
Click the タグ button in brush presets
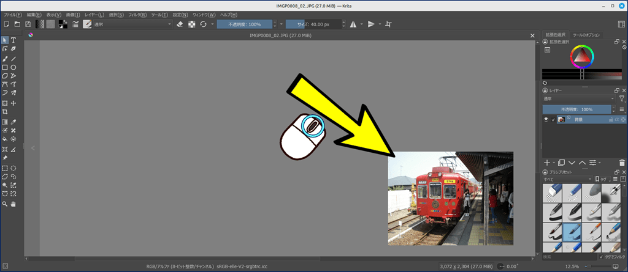click(x=600, y=179)
